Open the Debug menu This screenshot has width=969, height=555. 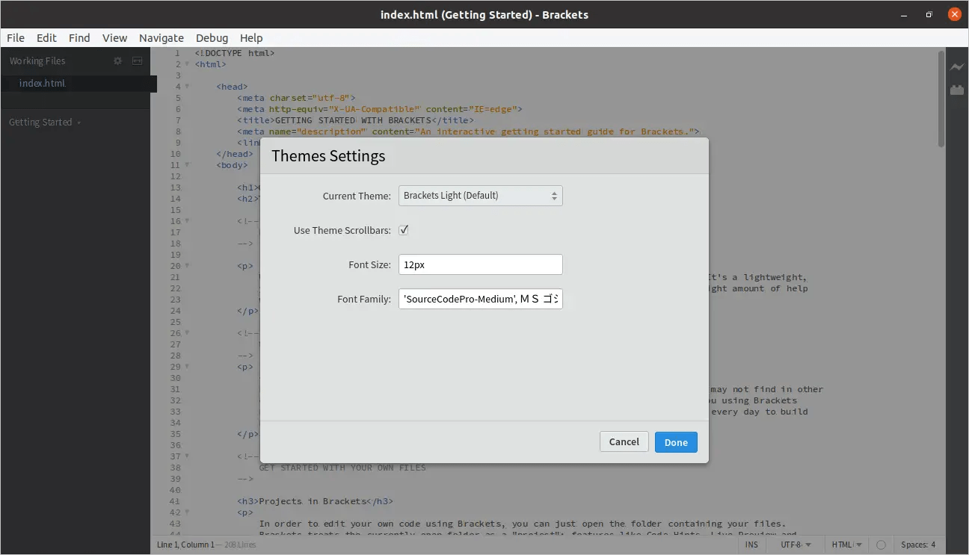tap(212, 38)
